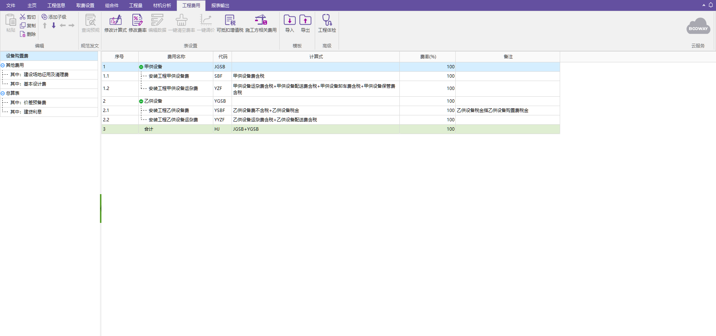Screen dimensions: 716x336
Task: Collapse the 甲供设备 row group
Action: 141,67
